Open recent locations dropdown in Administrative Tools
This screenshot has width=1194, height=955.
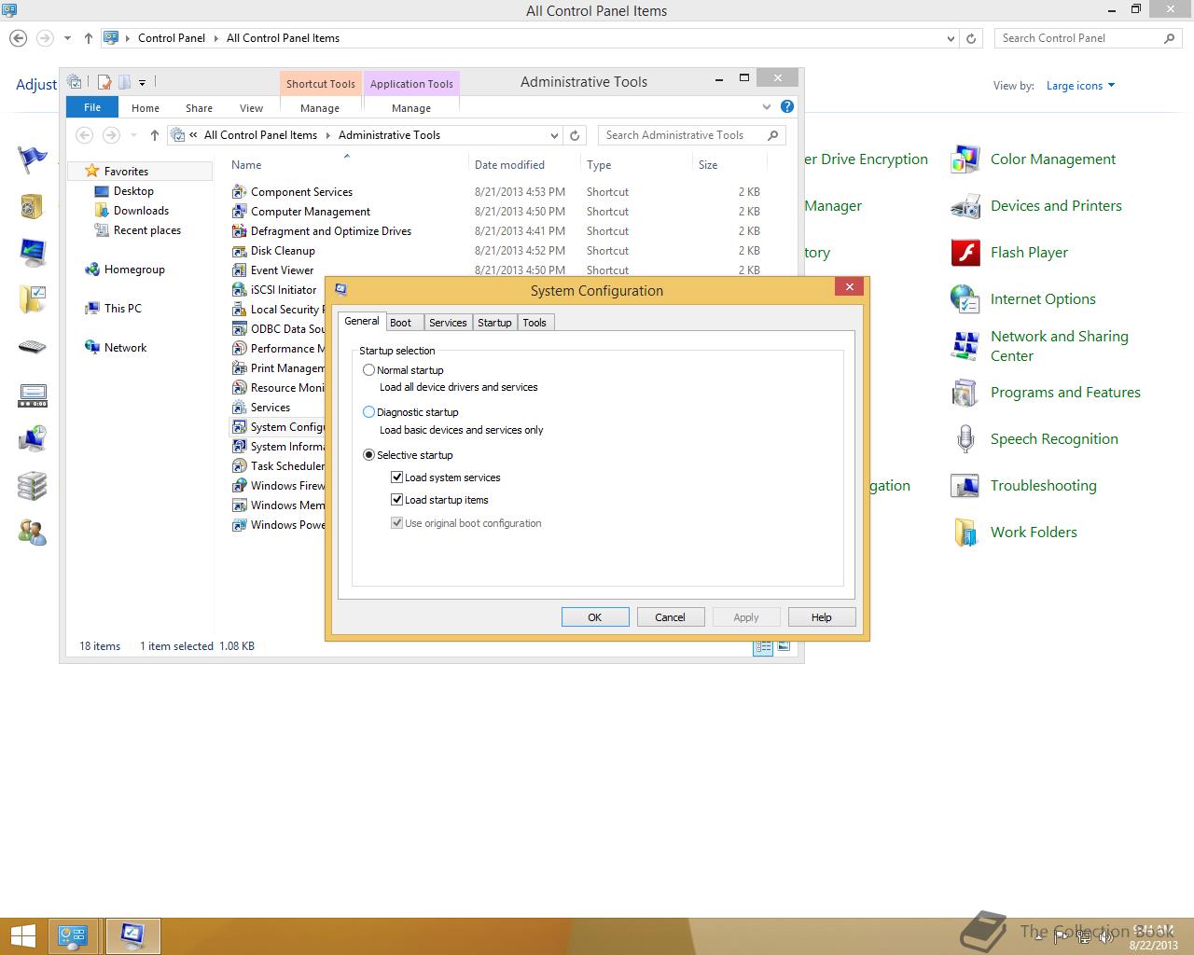(x=133, y=135)
